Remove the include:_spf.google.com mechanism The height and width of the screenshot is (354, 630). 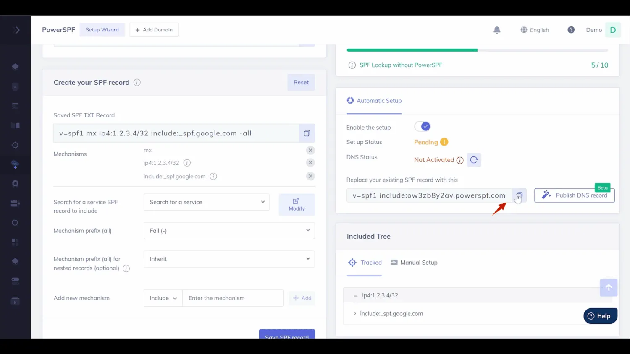click(x=310, y=176)
